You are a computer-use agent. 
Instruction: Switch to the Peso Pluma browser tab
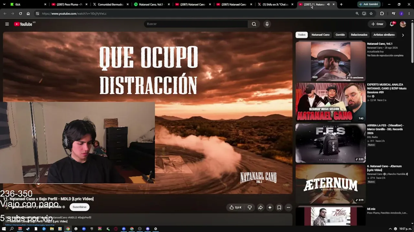click(x=69, y=5)
